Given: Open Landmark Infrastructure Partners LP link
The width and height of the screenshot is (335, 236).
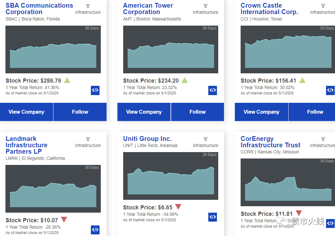Looking at the screenshot, I should pyautogui.click(x=27, y=145).
